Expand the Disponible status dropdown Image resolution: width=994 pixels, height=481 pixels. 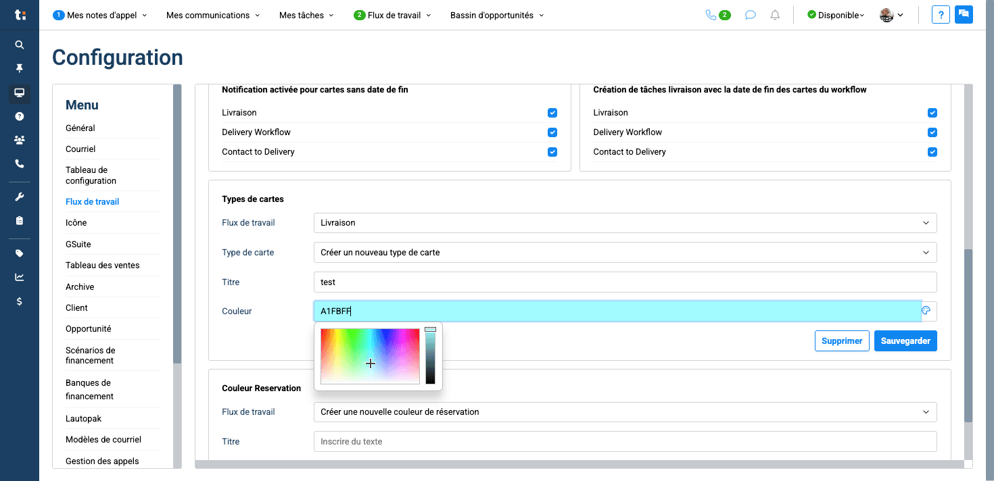coord(836,15)
